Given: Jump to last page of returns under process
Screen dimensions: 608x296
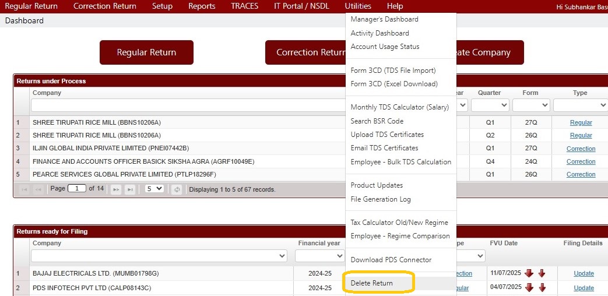Looking at the screenshot, I should 130,189.
